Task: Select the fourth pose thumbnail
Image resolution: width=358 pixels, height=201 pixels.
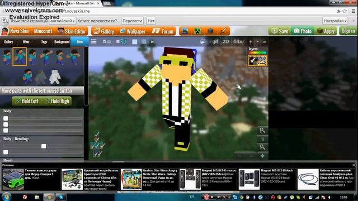Action: (46, 57)
